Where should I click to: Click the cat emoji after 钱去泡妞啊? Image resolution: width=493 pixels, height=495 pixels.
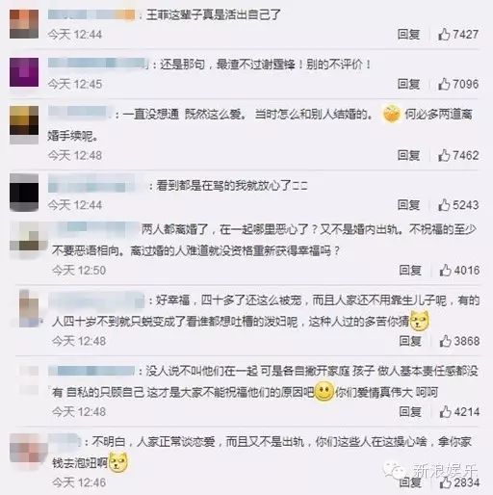pos(118,462)
